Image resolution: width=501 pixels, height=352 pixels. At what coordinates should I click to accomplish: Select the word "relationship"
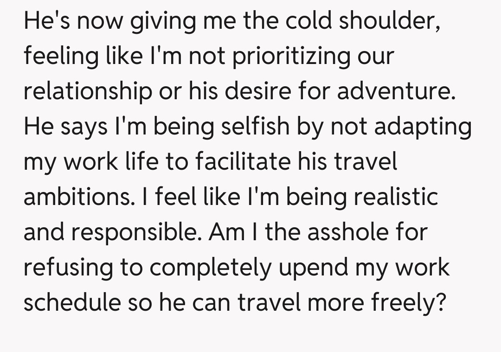point(87,92)
